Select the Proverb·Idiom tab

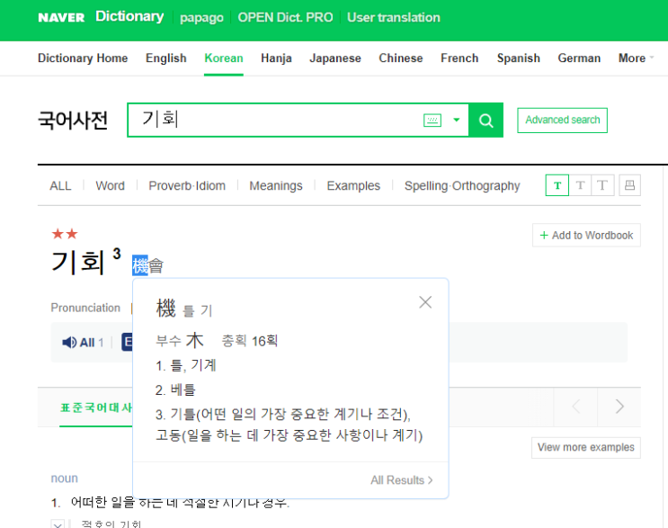coord(187,186)
